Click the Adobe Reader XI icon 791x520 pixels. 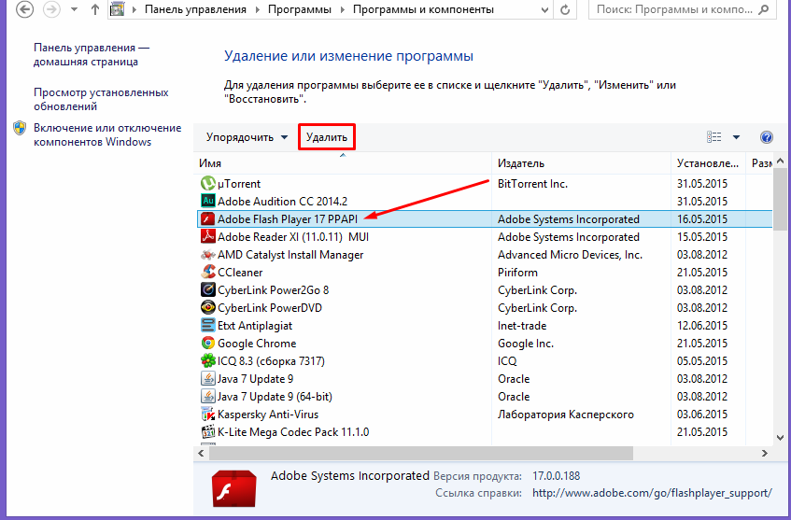tap(208, 236)
